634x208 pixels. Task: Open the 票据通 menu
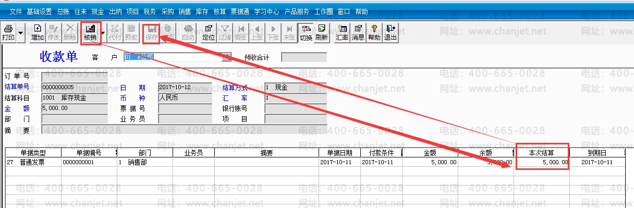click(240, 11)
